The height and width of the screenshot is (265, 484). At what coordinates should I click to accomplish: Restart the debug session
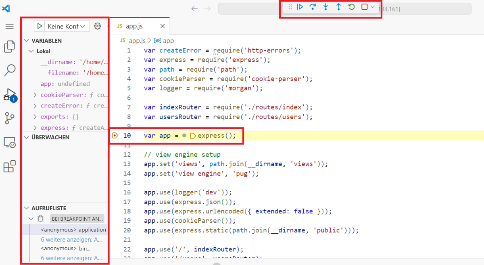coord(351,7)
